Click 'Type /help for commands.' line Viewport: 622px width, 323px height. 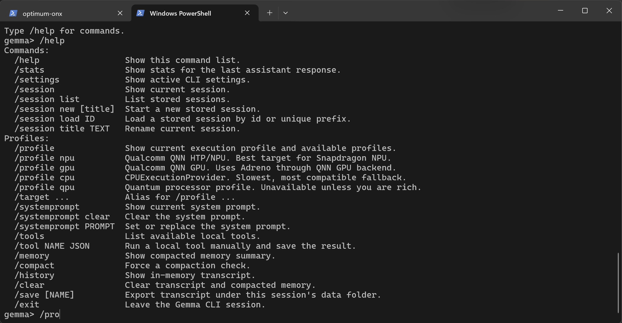click(x=64, y=31)
